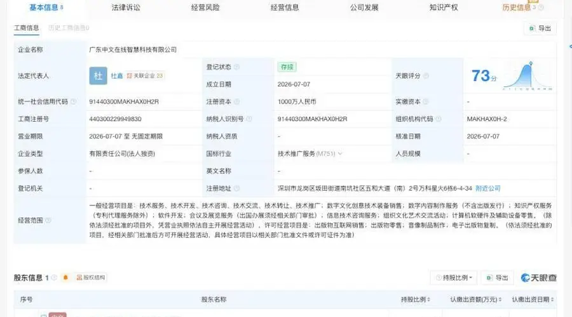The image size is (572, 317).
Task: Open the 股权结构 button
Action: 90,277
